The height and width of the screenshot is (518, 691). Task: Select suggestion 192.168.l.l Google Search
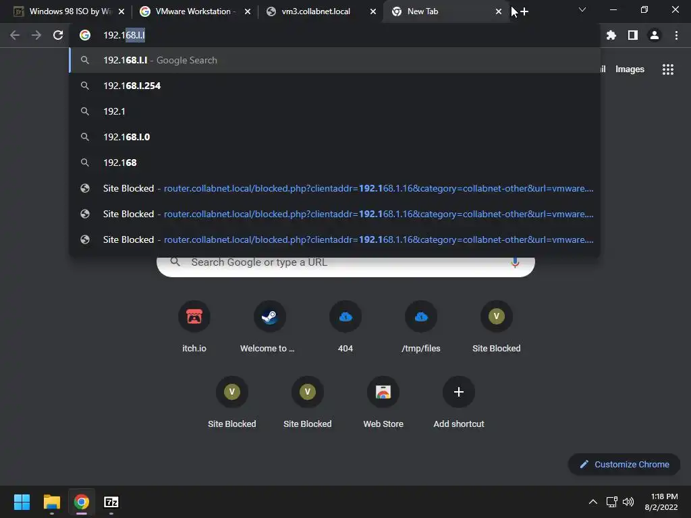pos(335,60)
